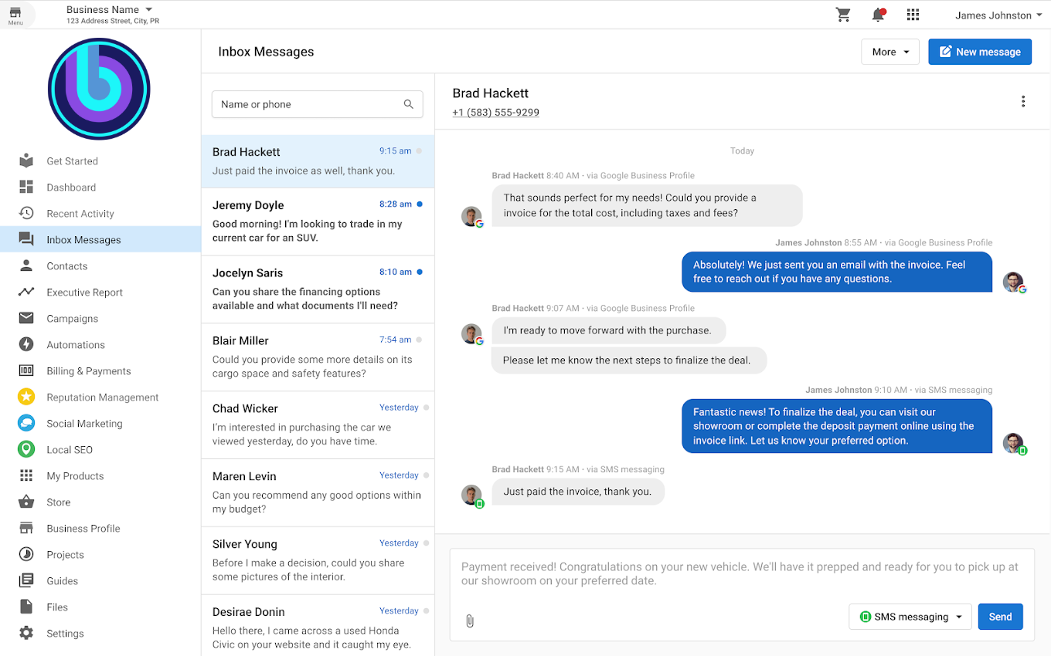Open the Silver Young conversation
This screenshot has height=656, width=1051.
point(318,561)
